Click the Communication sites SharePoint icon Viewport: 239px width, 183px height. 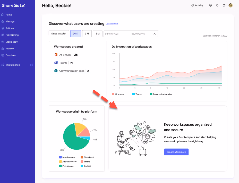[56, 71]
